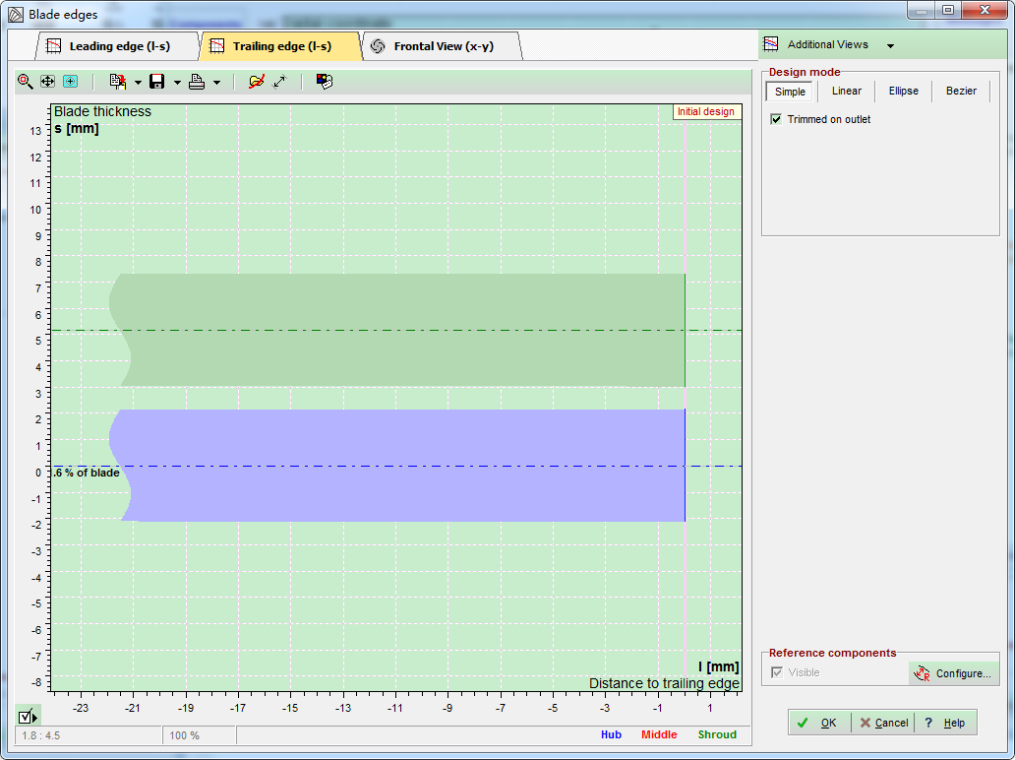Confirm with the OK button
Image resolution: width=1015 pixels, height=760 pixels.
tap(819, 723)
